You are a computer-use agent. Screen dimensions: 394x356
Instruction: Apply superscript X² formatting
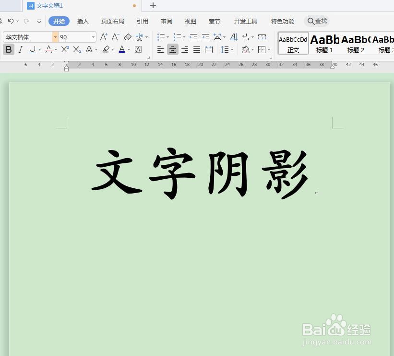click(x=65, y=49)
